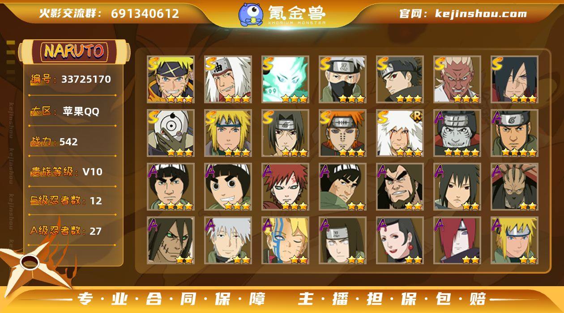Select the Naruto S-rank ninja portrait
Screen dimensions: 564x313
coord(171,80)
